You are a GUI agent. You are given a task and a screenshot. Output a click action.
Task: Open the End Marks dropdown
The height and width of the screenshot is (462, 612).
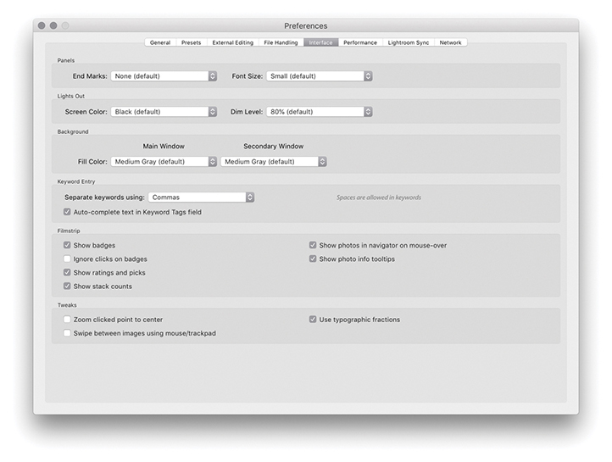tap(164, 76)
